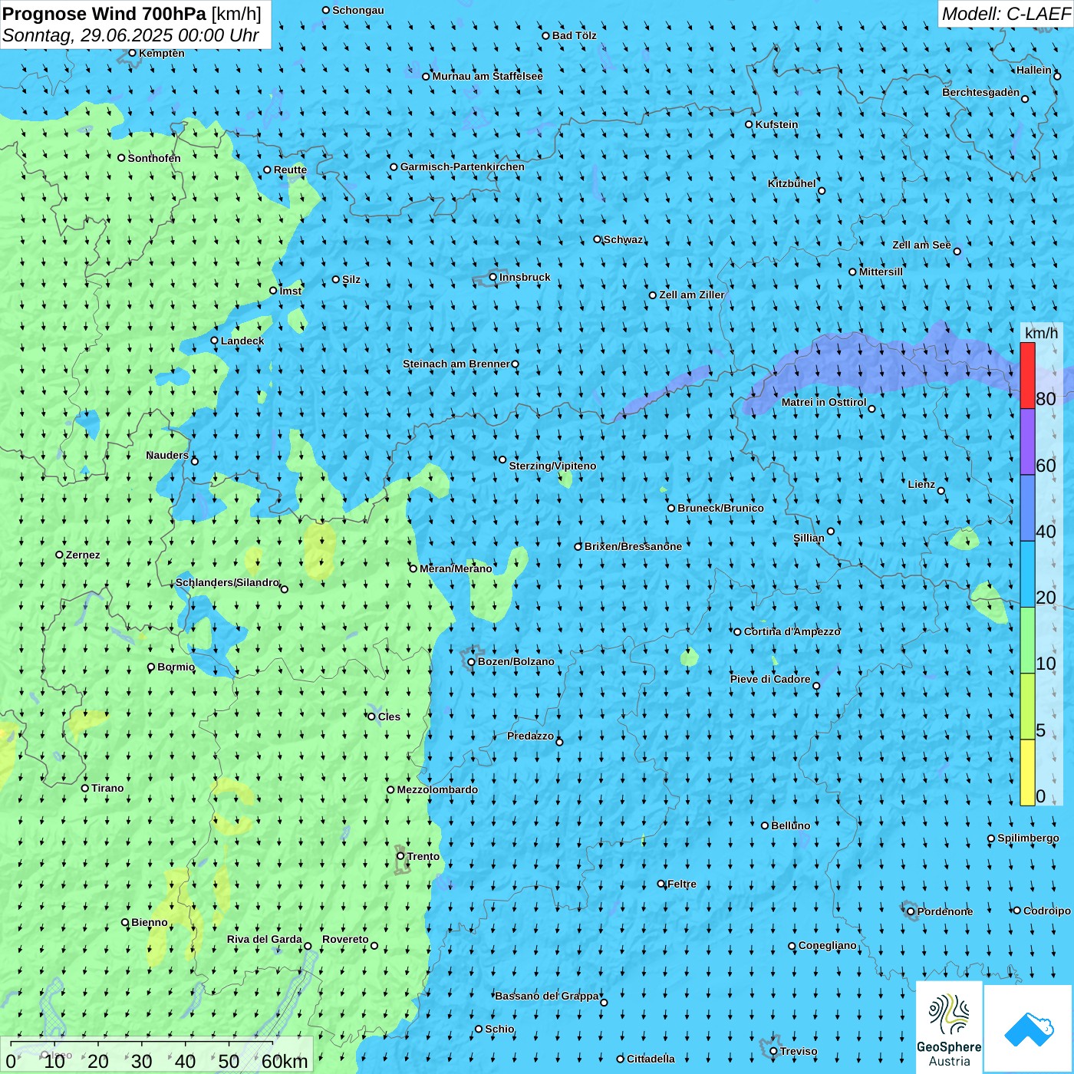This screenshot has height=1074, width=1074.
Task: Click the 'Schlanders/Silandro' label
Action: [227, 582]
